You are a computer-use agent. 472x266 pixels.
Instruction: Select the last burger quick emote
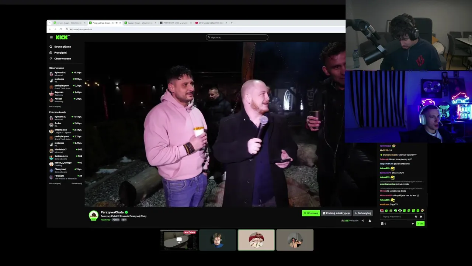click(423, 211)
